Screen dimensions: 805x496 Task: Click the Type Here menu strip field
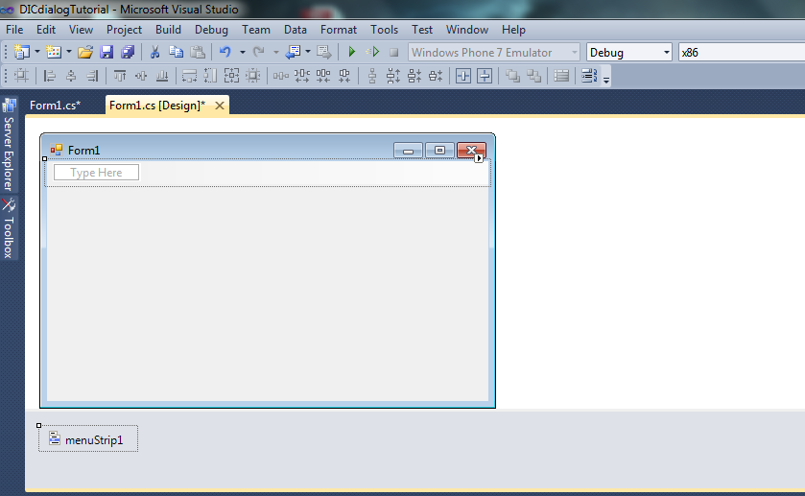click(96, 173)
